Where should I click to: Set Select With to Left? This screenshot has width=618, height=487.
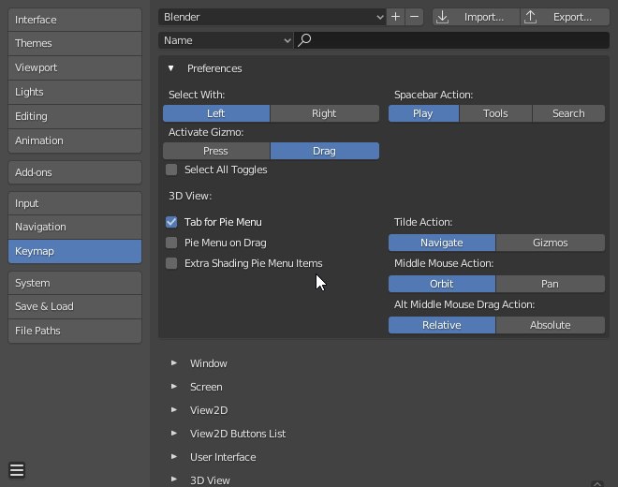216,113
